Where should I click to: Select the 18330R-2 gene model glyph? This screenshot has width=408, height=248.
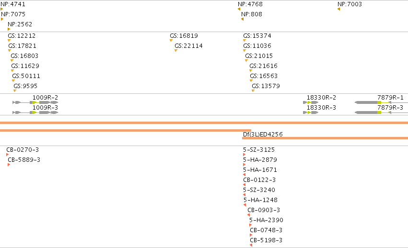(311, 102)
